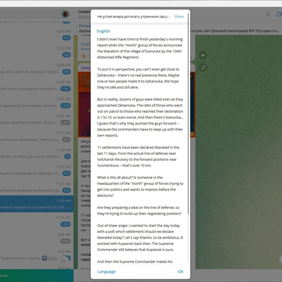Screen dimensions: 282x282
Task: Open chat with 95 unread at 11:33 AM
Action: click(x=37, y=153)
